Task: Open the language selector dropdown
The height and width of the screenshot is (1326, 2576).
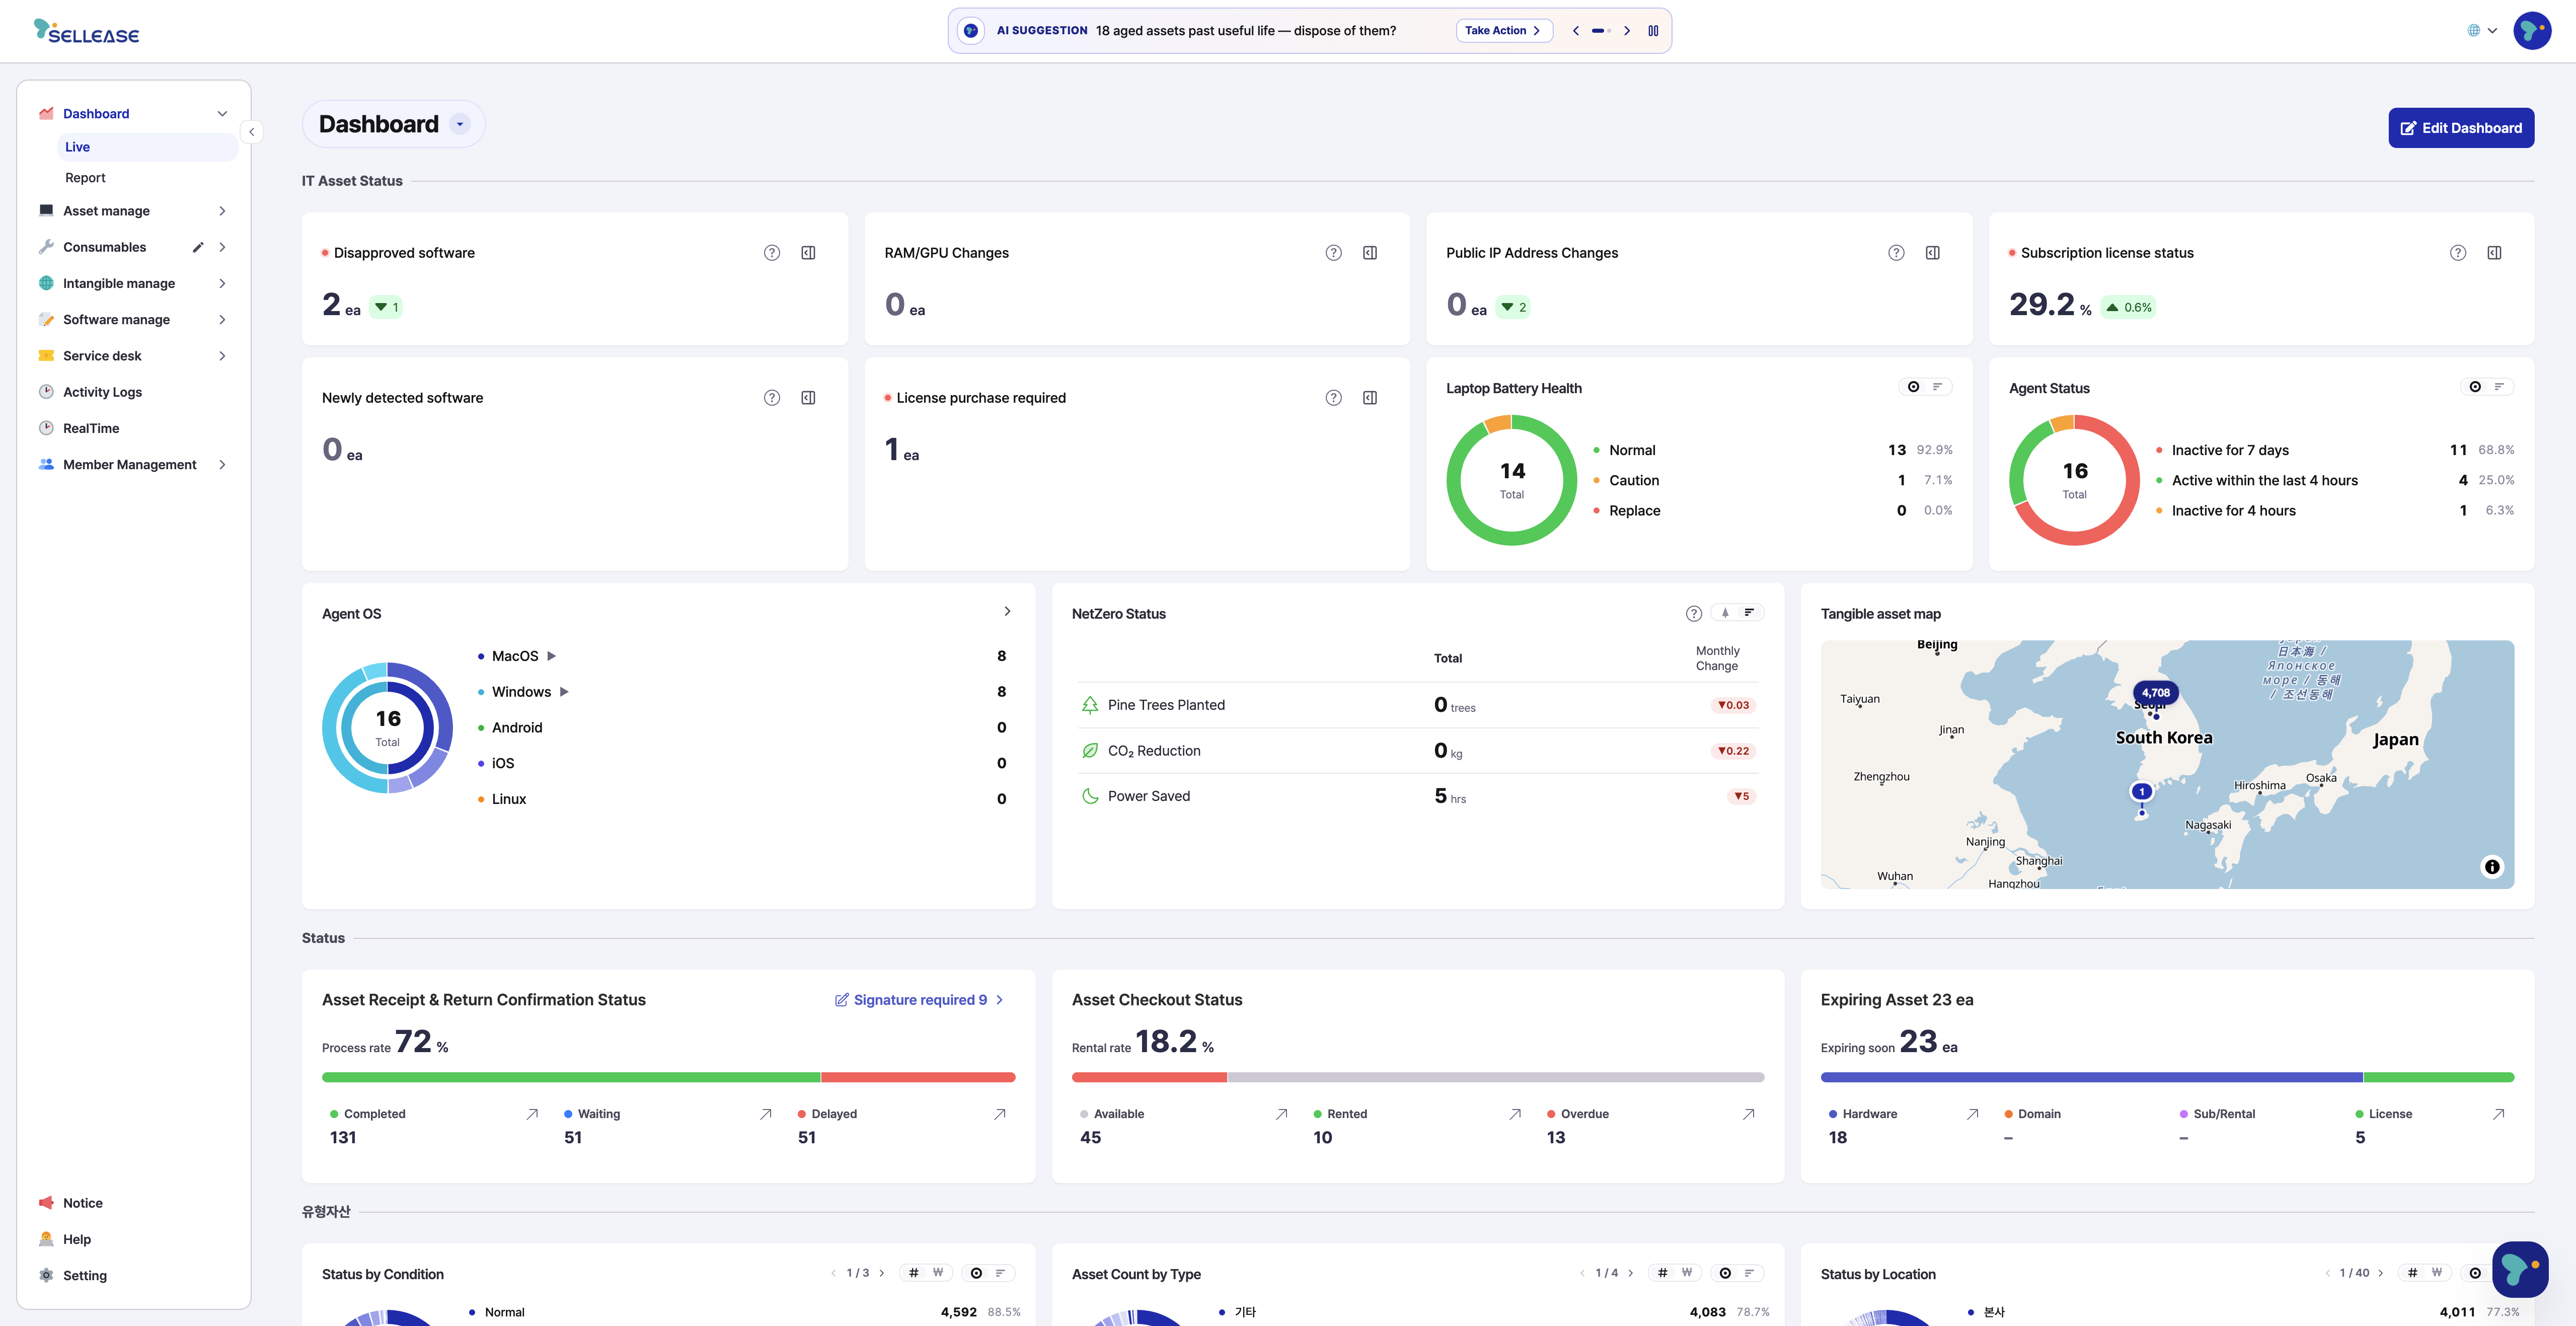Action: click(x=2482, y=31)
